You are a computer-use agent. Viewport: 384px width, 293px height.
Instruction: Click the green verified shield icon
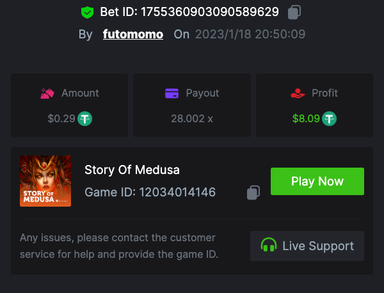coord(87,12)
